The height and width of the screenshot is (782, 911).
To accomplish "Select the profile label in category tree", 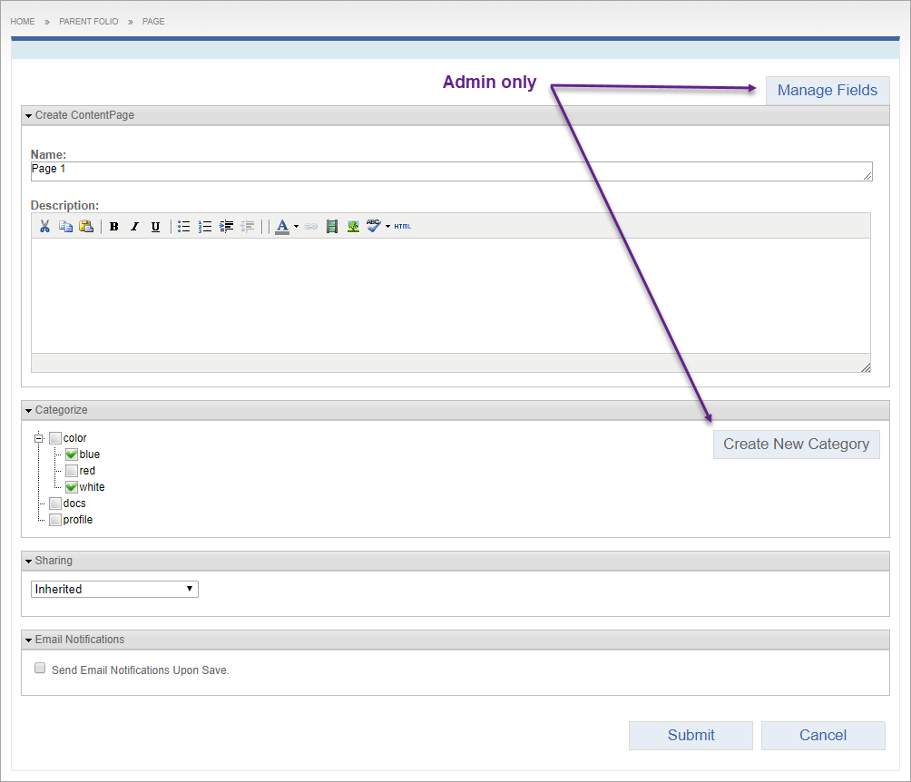I will [78, 520].
